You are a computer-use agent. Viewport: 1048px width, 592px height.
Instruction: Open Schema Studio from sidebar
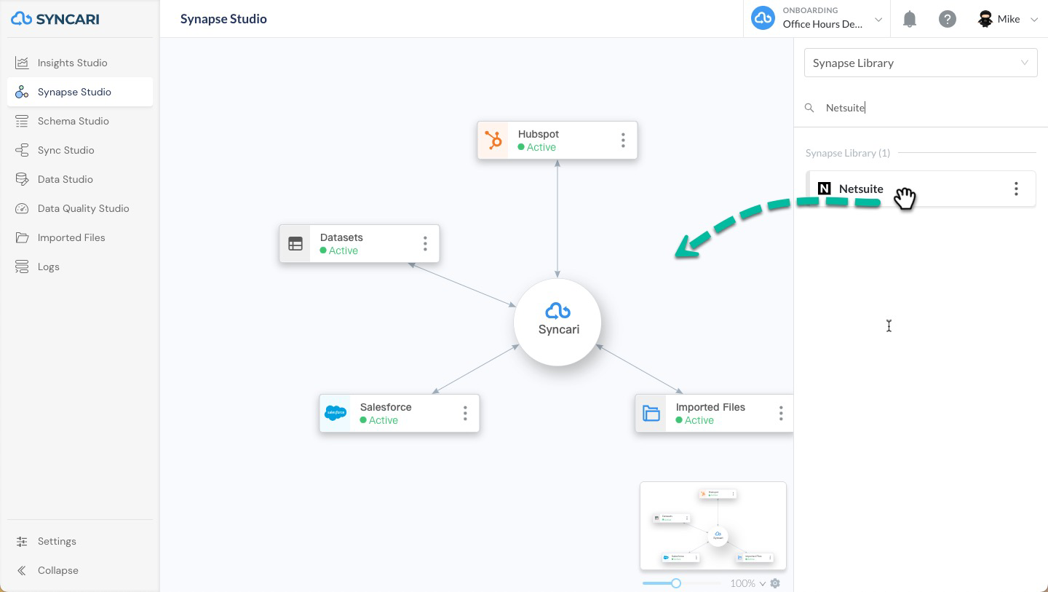click(80, 121)
